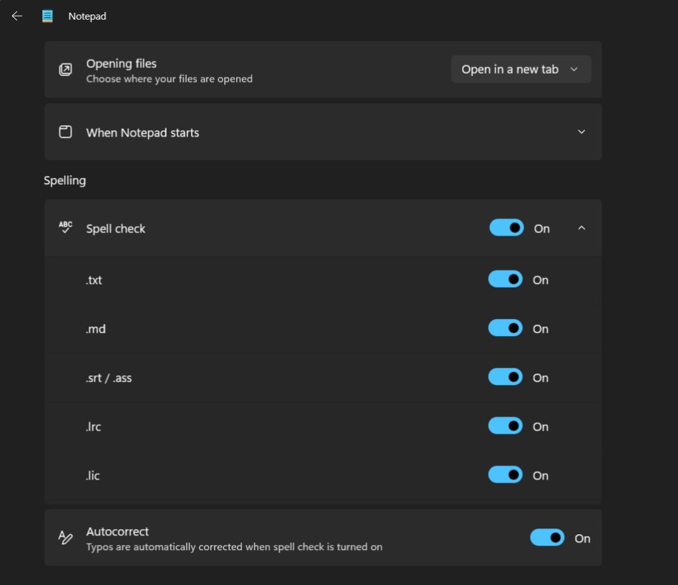Click the Opening files icon
The width and height of the screenshot is (678, 585).
tap(65, 70)
